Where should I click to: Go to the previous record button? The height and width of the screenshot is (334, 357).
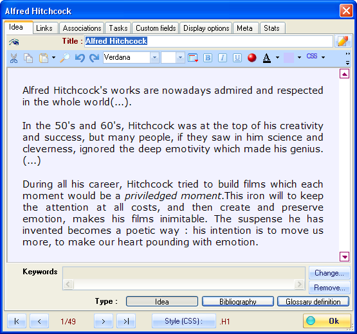click(39, 321)
